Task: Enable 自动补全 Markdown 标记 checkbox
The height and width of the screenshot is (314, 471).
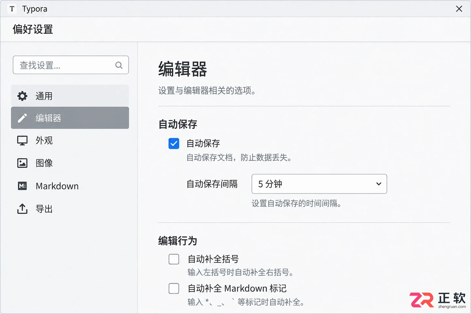Action: point(174,288)
